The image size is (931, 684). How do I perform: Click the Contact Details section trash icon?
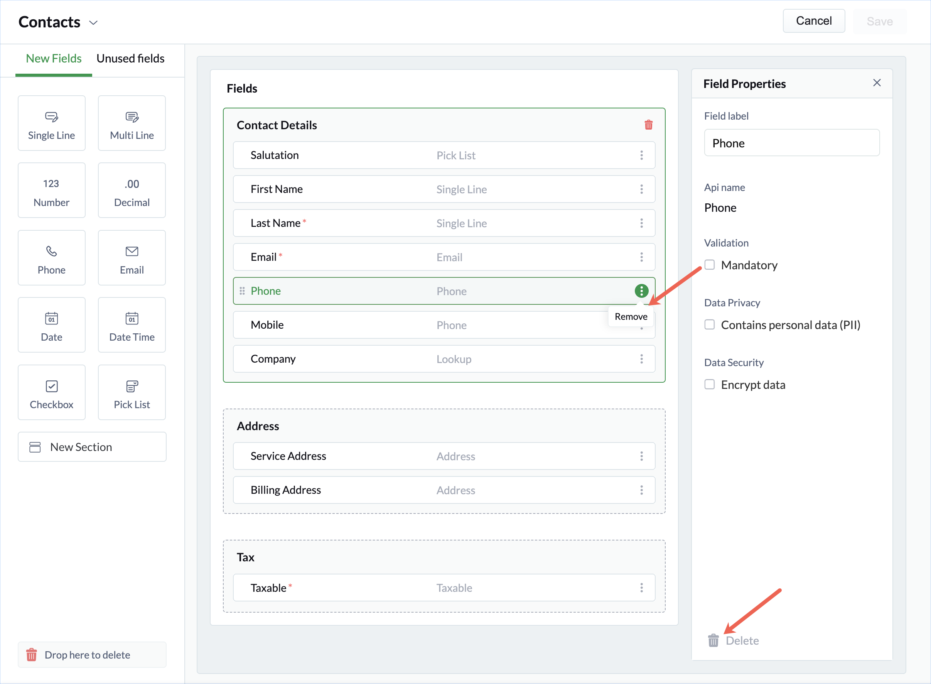[648, 125]
